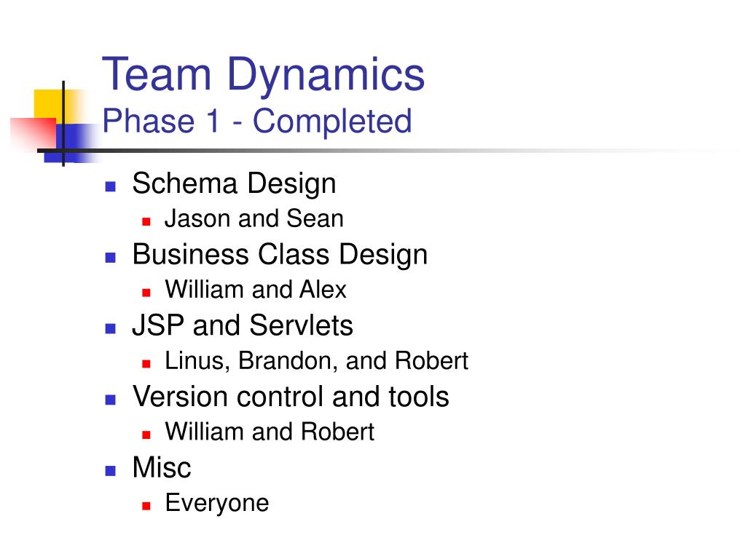Click the Business Class Design heading
This screenshot has height=559, width=746.
pos(280,255)
